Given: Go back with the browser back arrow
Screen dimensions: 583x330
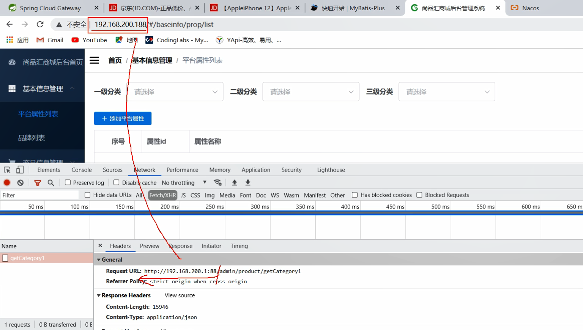Looking at the screenshot, I should [9, 24].
